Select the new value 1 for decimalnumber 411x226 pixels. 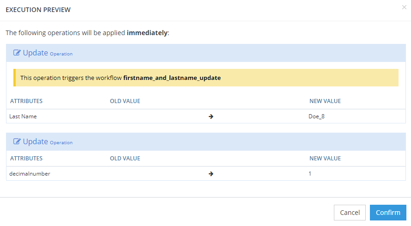pos(310,174)
